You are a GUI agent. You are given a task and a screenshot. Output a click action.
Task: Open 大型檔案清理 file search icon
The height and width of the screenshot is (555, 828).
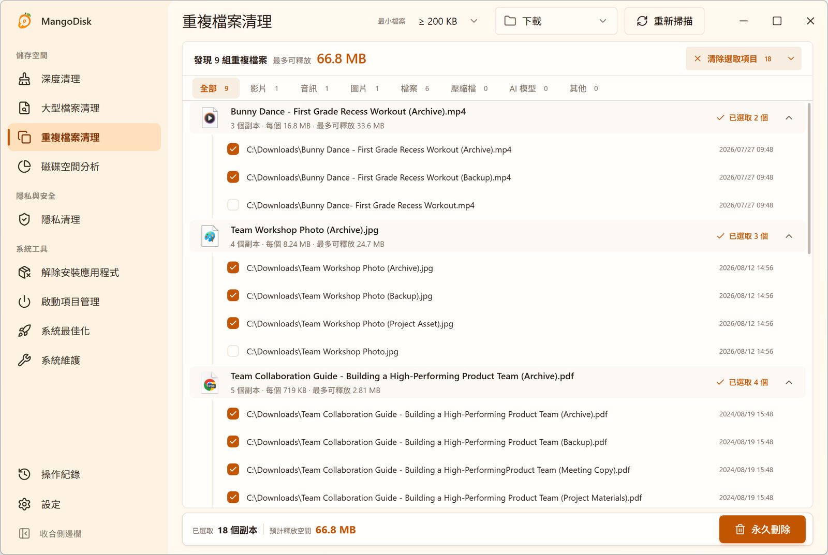click(24, 108)
